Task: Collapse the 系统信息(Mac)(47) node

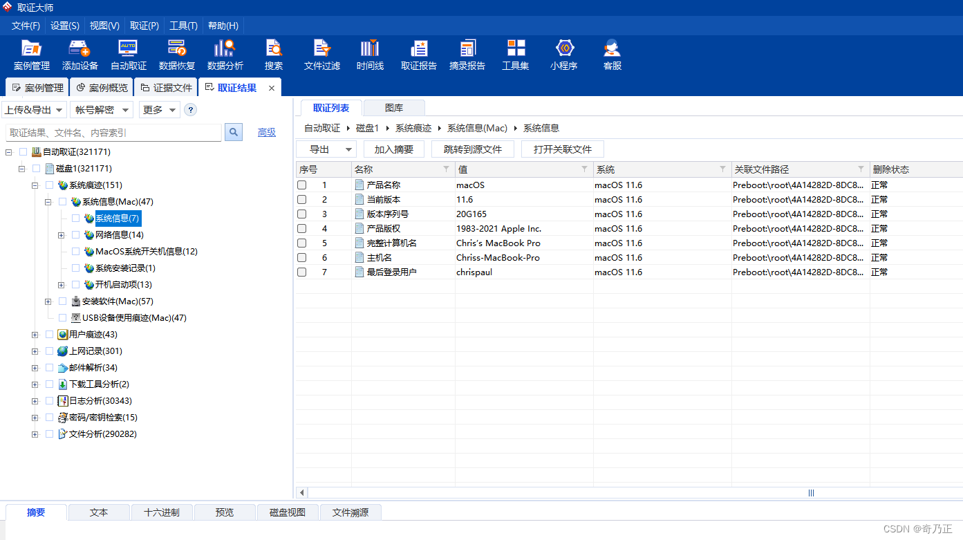Action: (x=48, y=202)
